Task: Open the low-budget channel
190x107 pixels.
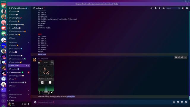Action: click(x=19, y=62)
